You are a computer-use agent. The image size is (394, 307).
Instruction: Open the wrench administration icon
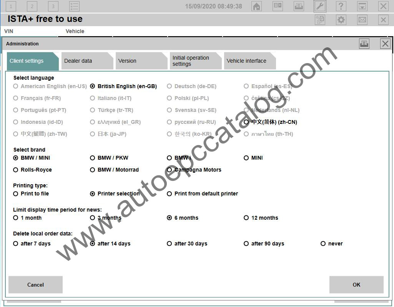(x=320, y=6)
